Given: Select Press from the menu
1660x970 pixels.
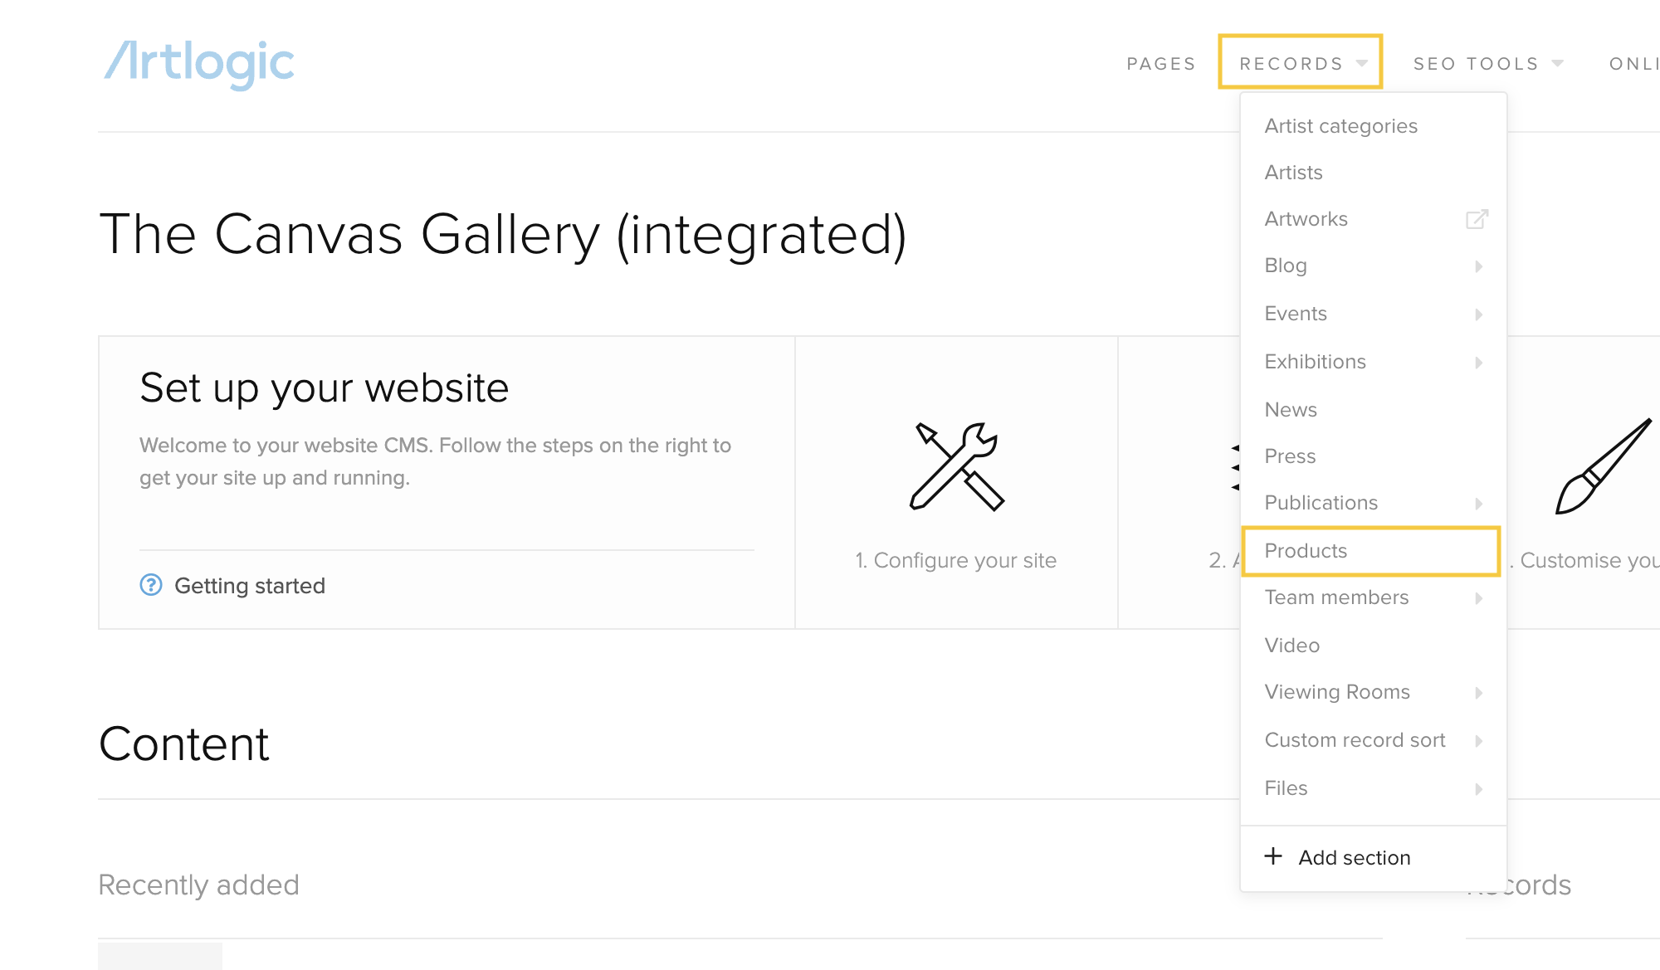Looking at the screenshot, I should [x=1374, y=456].
